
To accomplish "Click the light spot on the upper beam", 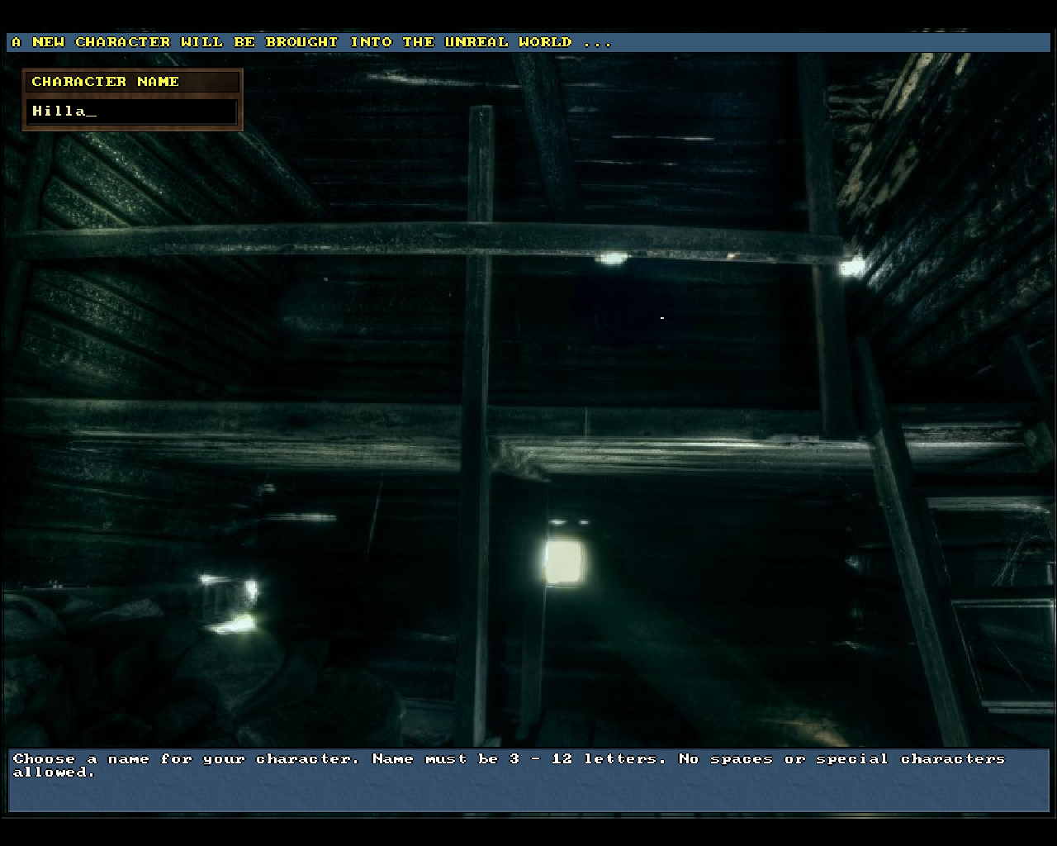I will (611, 259).
